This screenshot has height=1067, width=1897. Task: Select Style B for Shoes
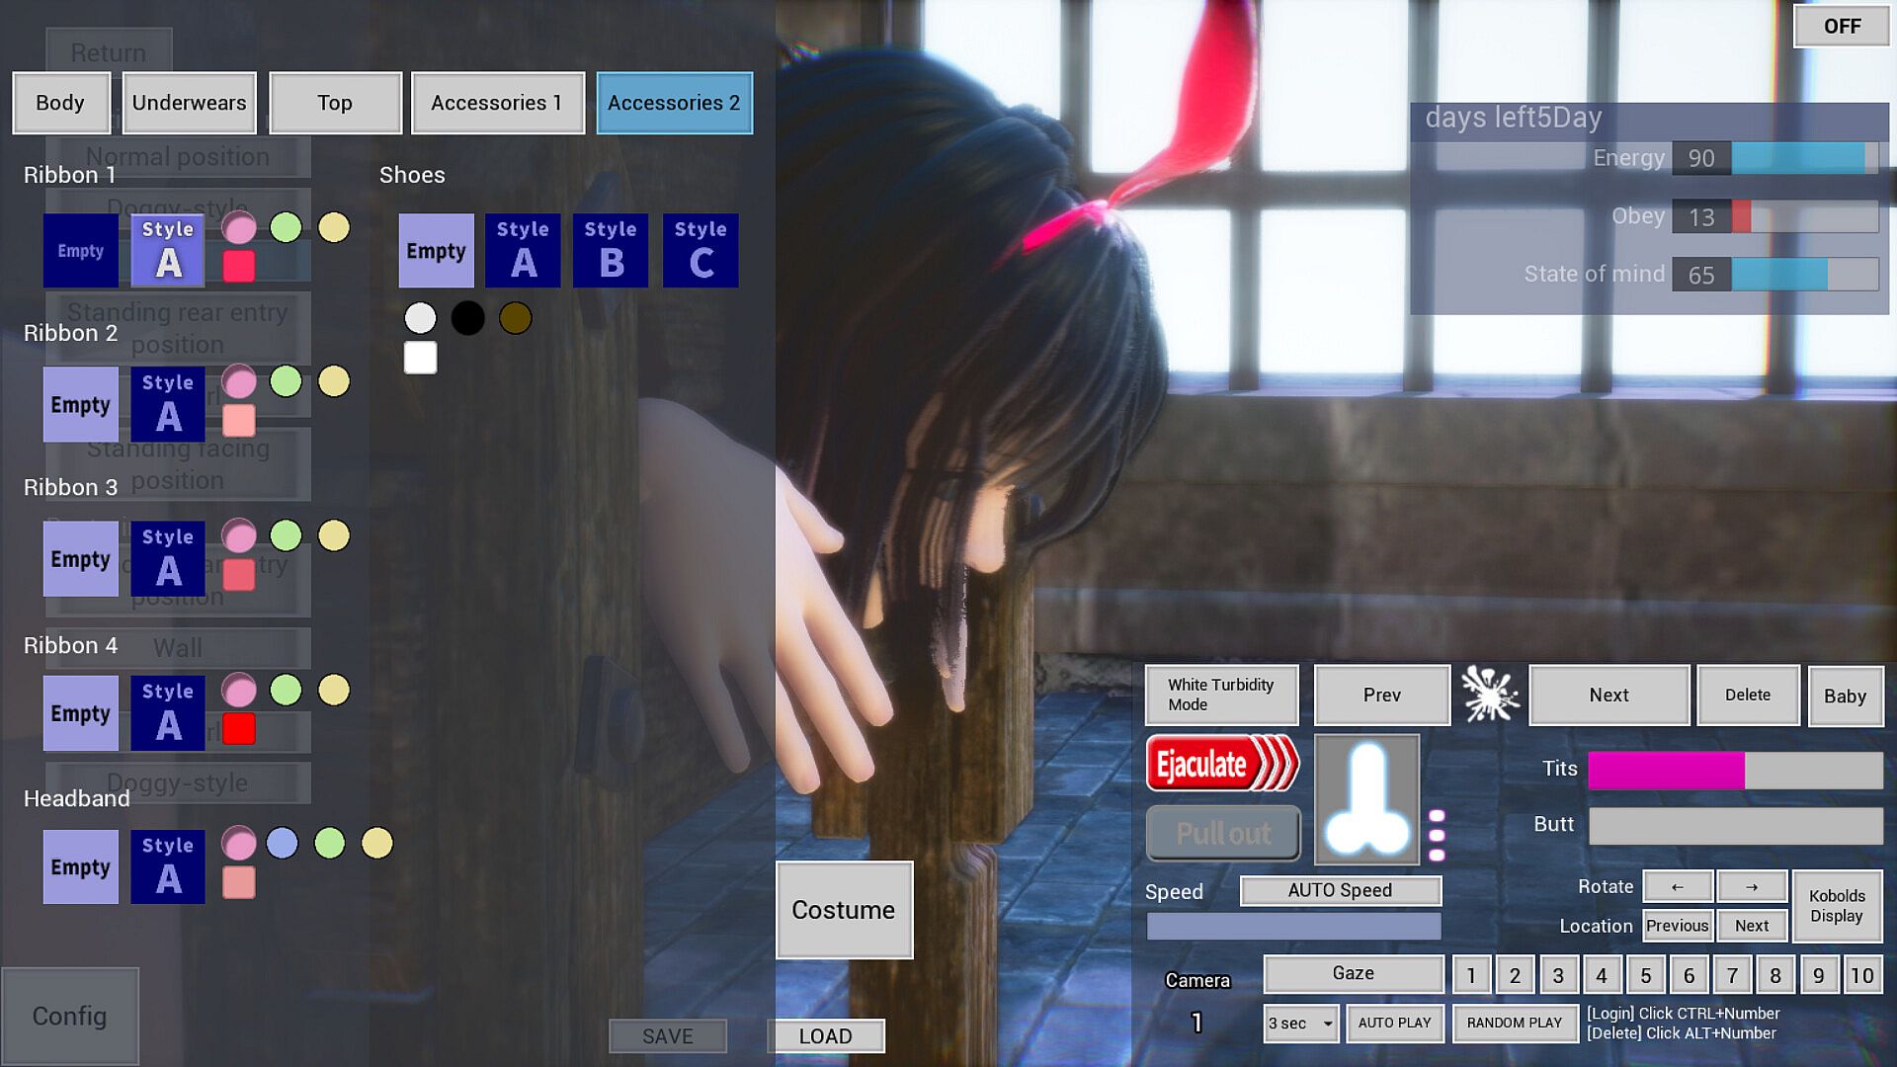611,251
